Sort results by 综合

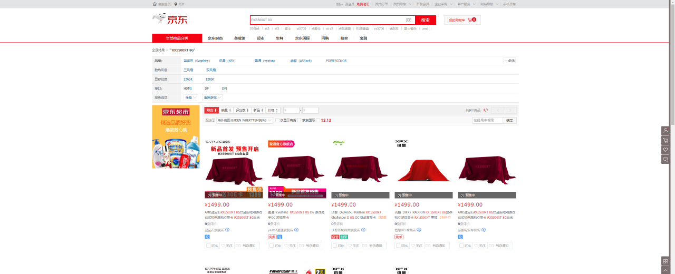[211, 110]
